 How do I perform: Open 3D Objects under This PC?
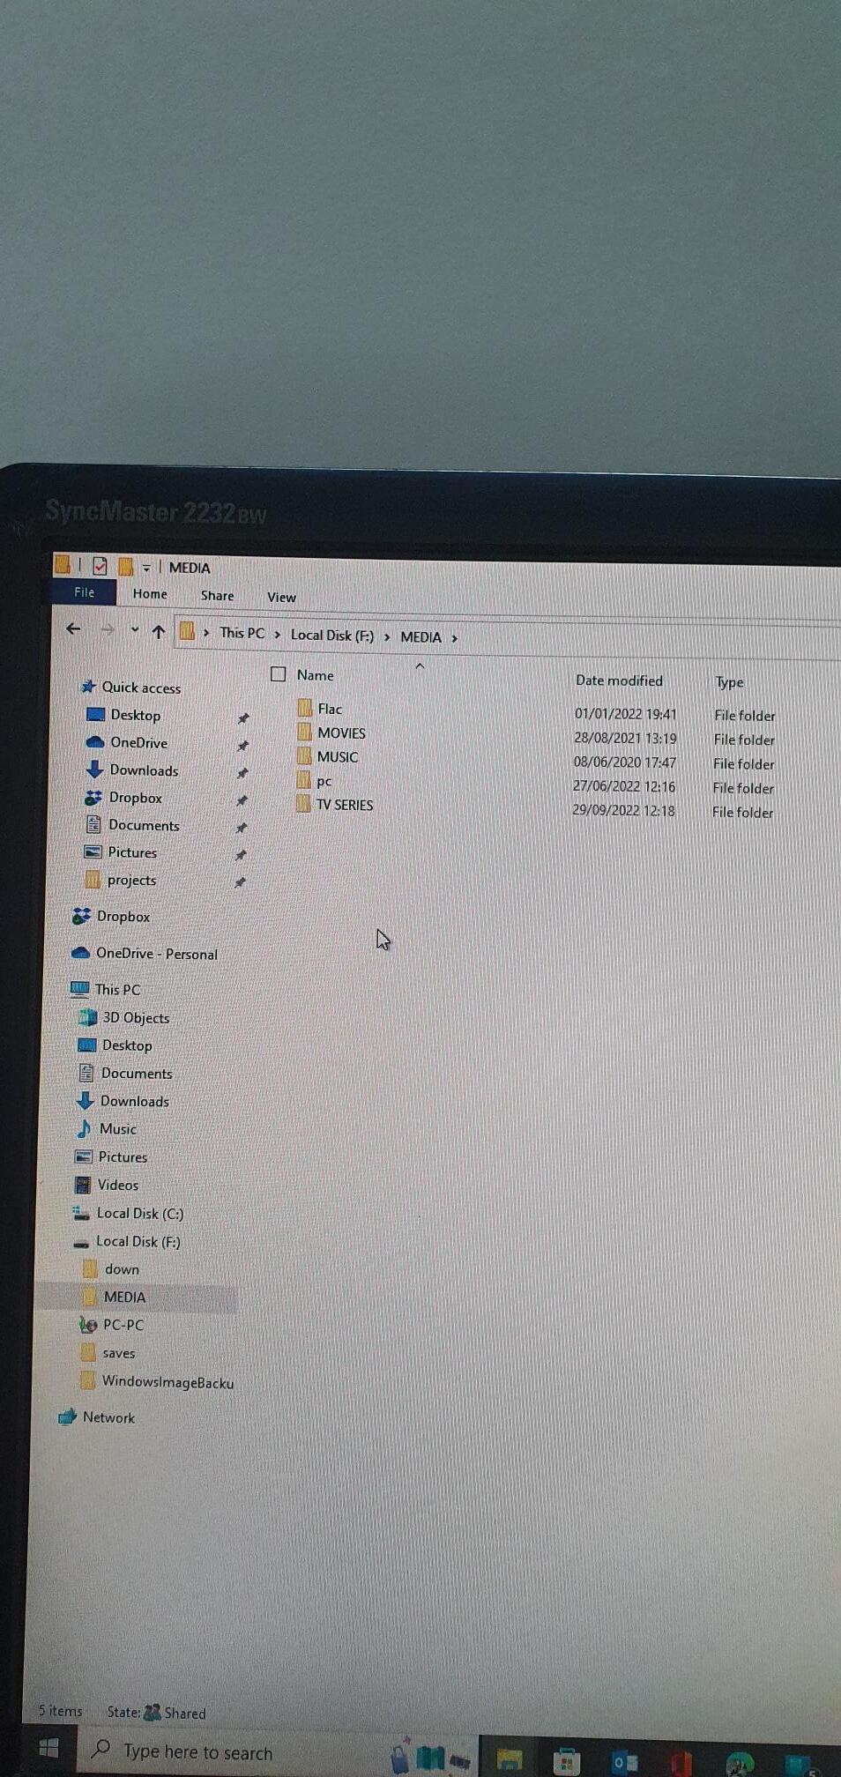click(136, 1017)
